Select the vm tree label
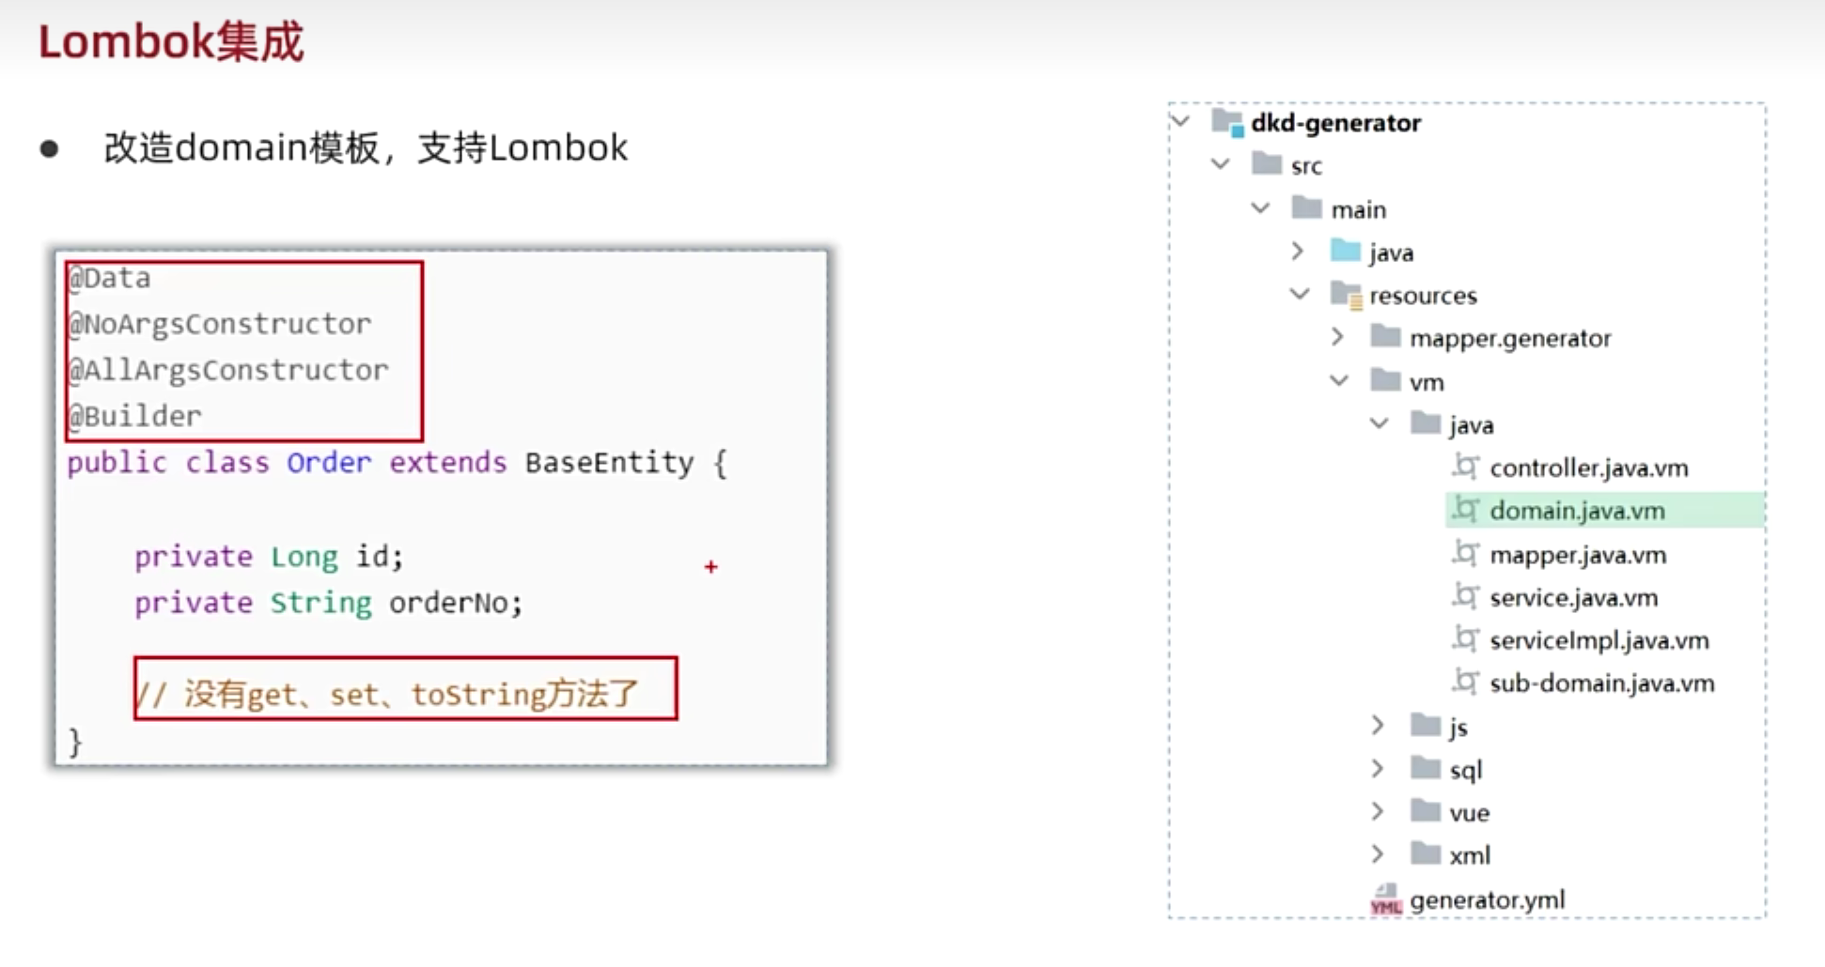The height and width of the screenshot is (967, 1825). (1427, 382)
